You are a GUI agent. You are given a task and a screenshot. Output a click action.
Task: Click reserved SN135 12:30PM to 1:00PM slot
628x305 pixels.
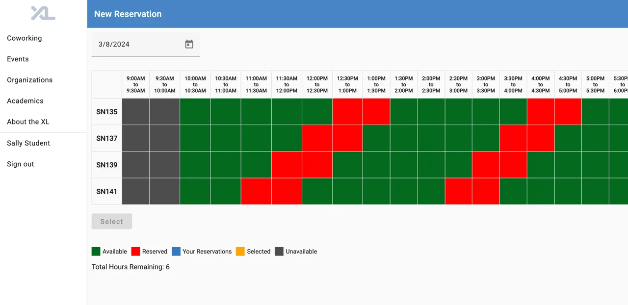pyautogui.click(x=347, y=112)
